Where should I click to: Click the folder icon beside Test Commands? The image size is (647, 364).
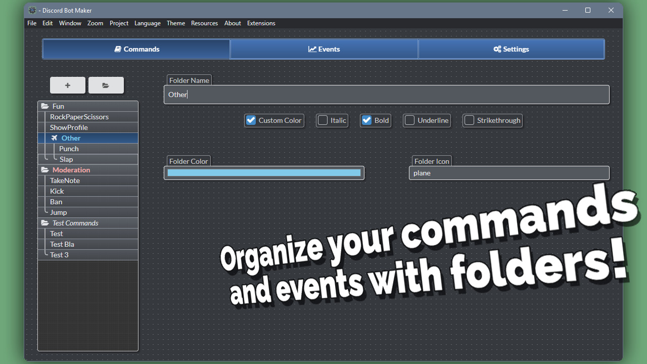pos(45,223)
